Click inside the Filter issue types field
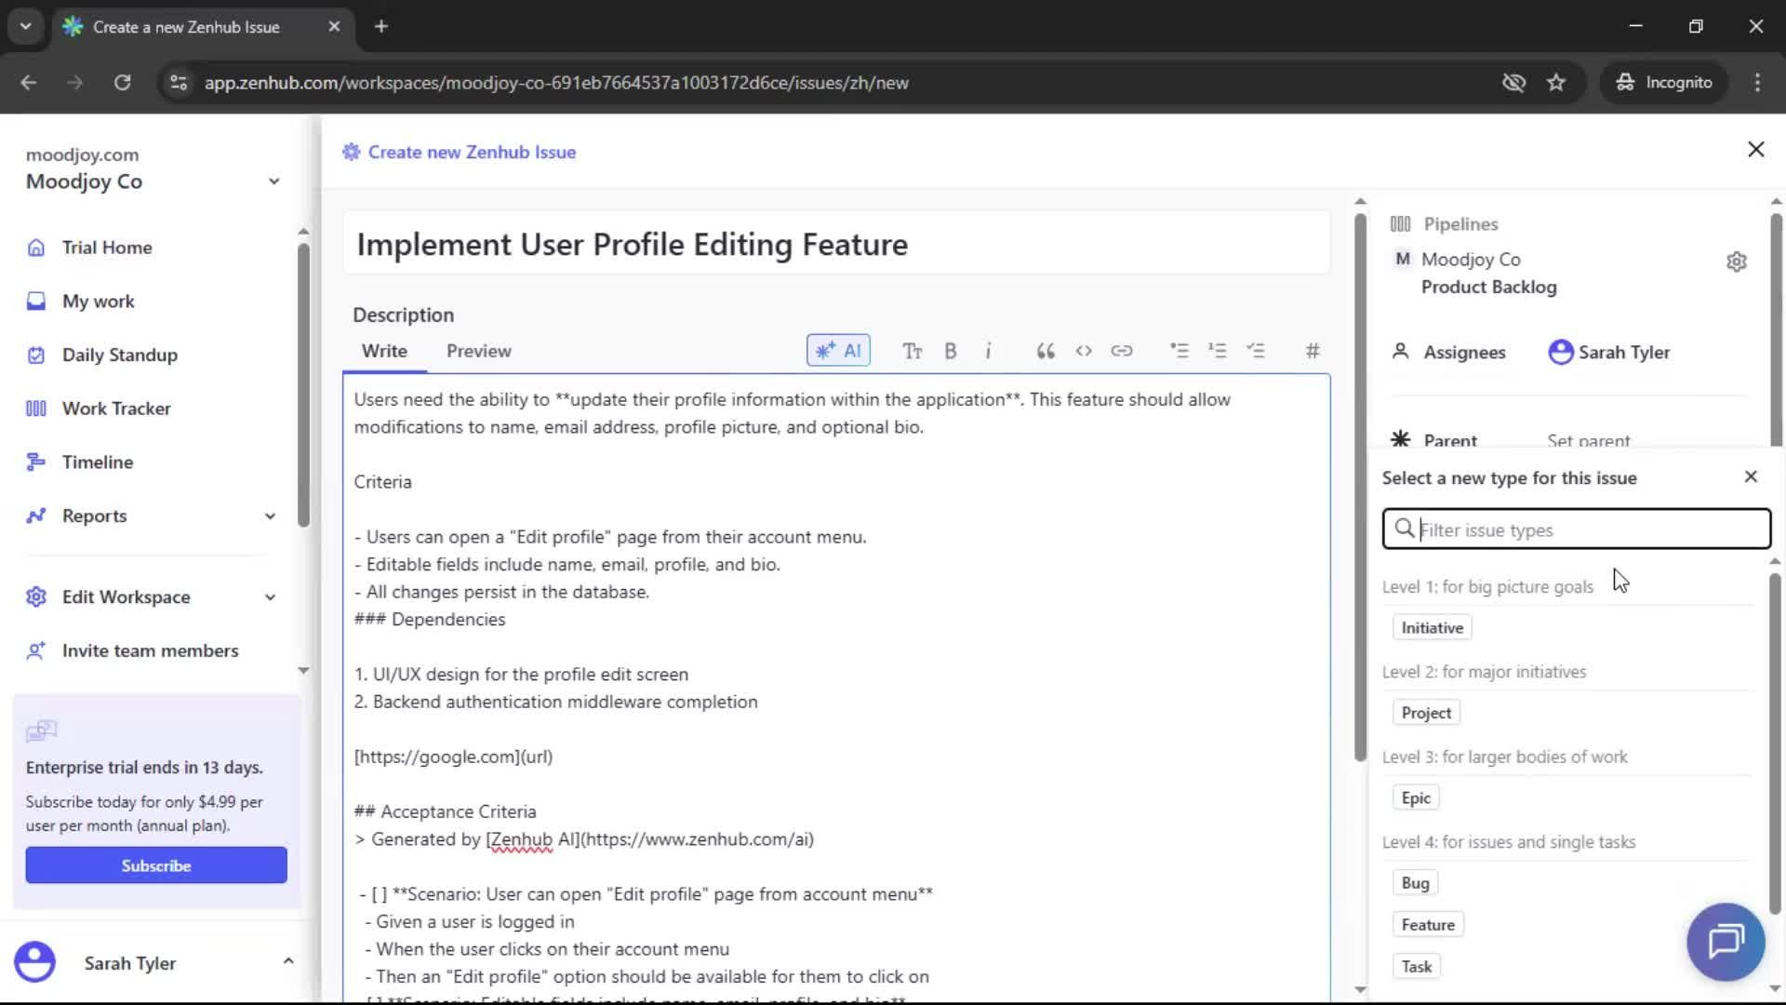The image size is (1786, 1005). click(1575, 529)
